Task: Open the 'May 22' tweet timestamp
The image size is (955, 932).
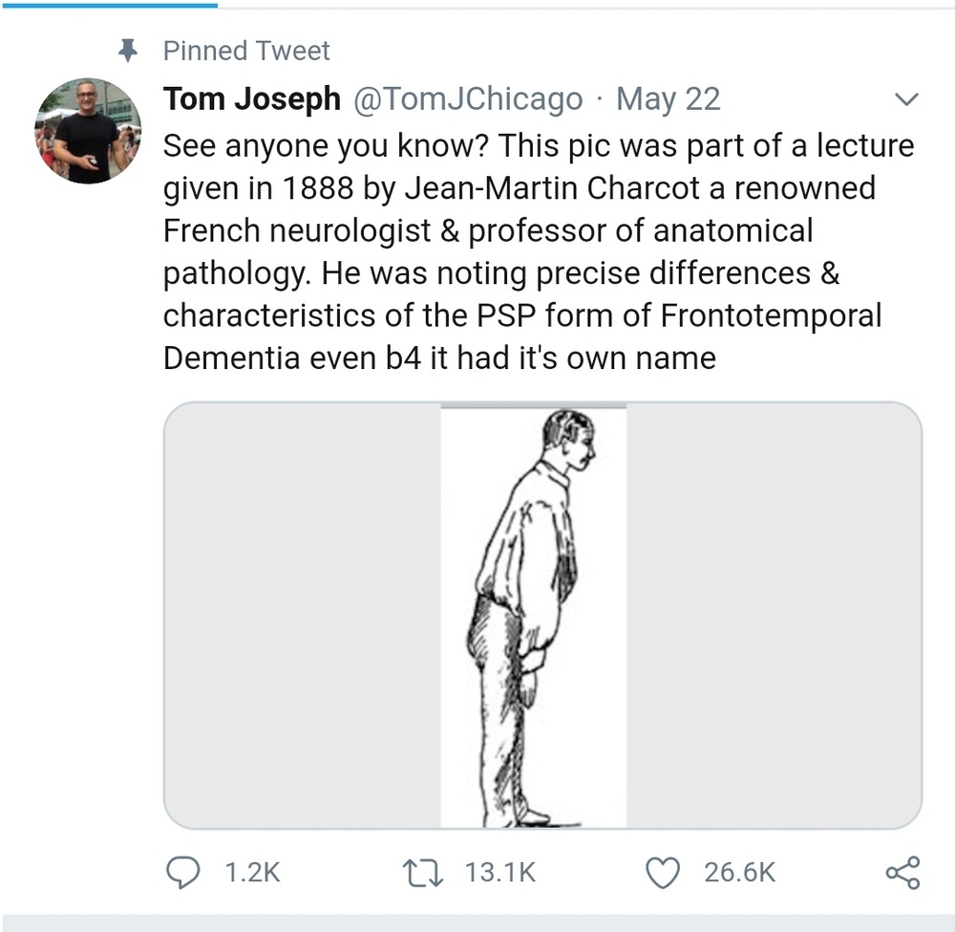Action: click(668, 98)
